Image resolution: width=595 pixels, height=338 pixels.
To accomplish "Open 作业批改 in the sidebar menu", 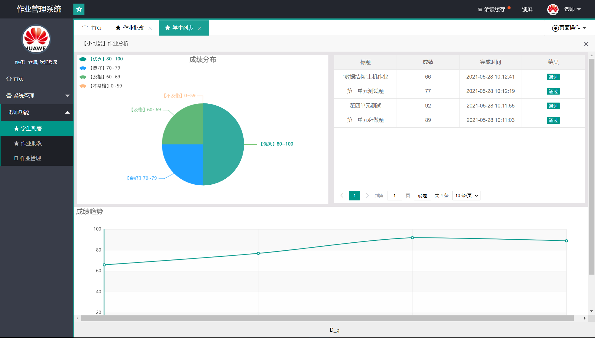I will point(31,143).
